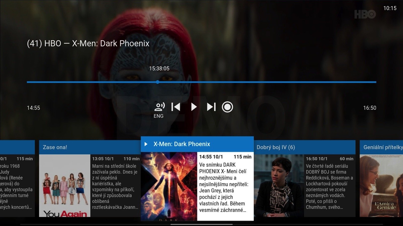Screen dimensions: 403x226
Task: Click the partly visible card mentioning 'roku 1968'
Action: coord(17,179)
